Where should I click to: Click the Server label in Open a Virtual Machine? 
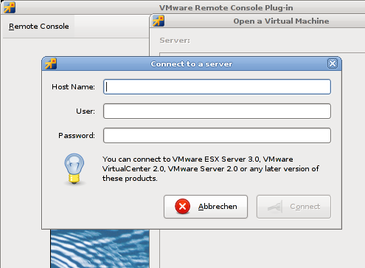click(x=175, y=41)
